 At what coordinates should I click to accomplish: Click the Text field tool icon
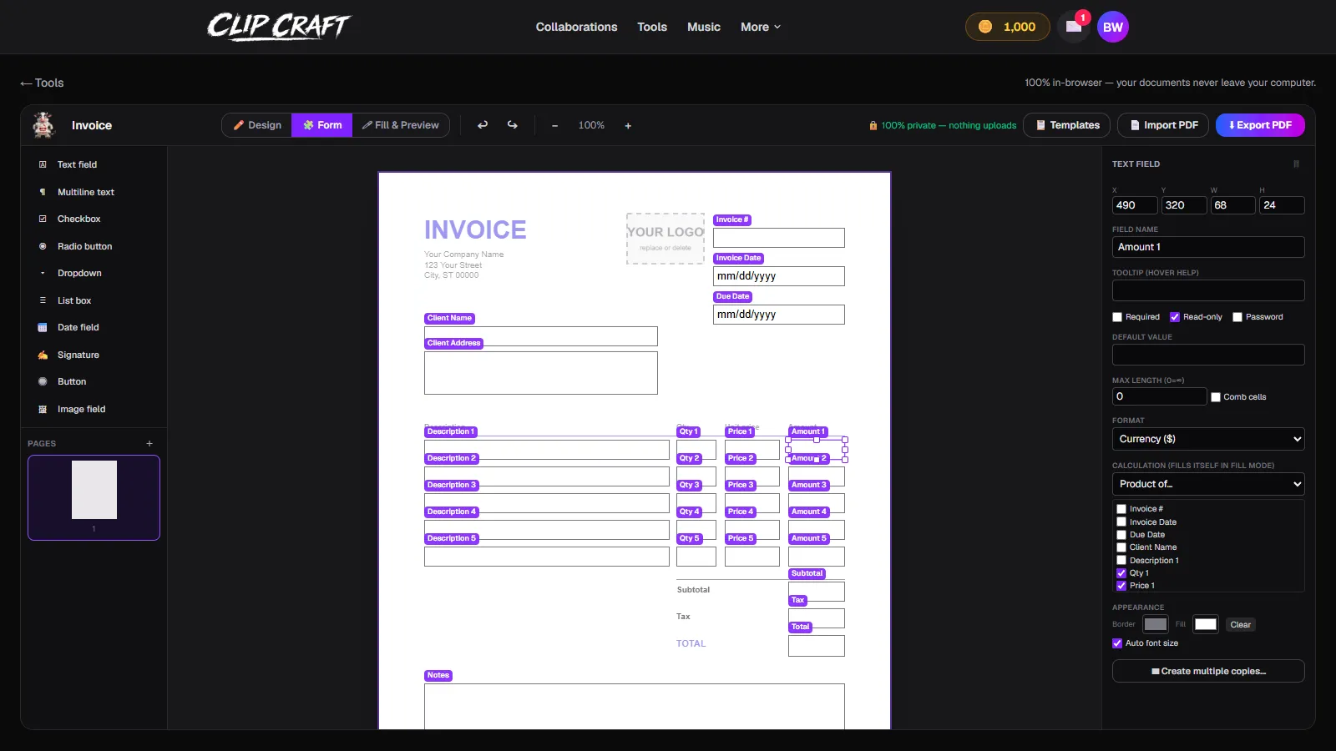(43, 164)
